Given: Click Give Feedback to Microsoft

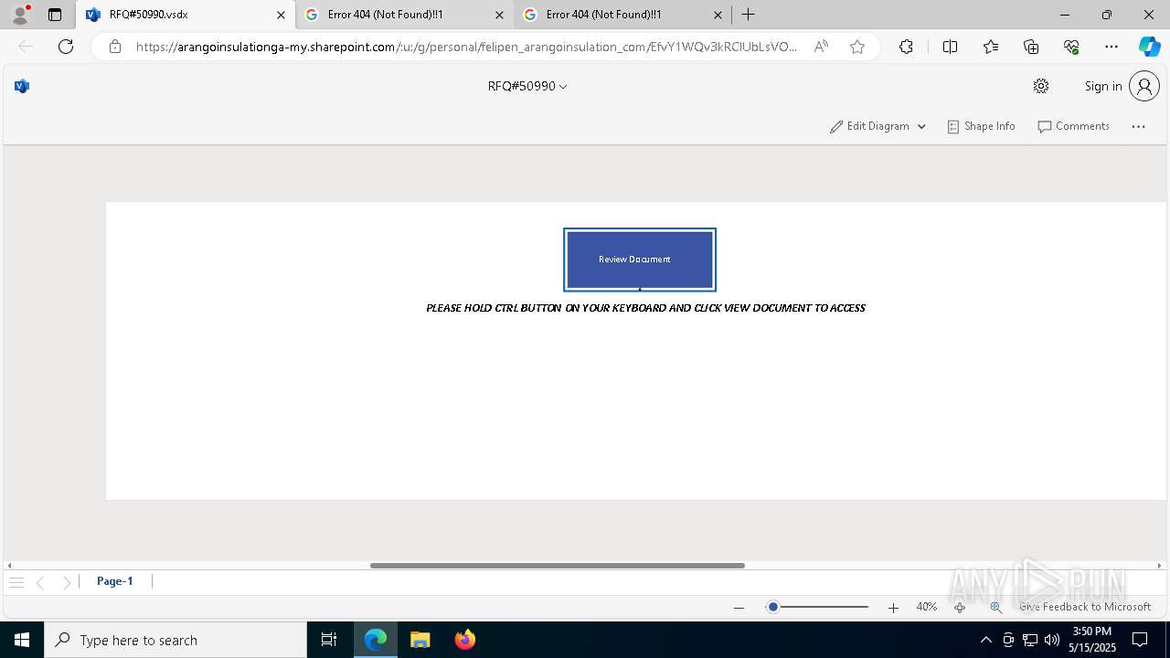Looking at the screenshot, I should point(1085,607).
